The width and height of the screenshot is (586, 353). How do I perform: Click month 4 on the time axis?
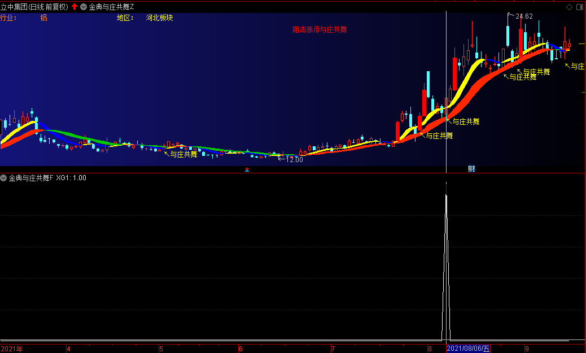coord(68,349)
